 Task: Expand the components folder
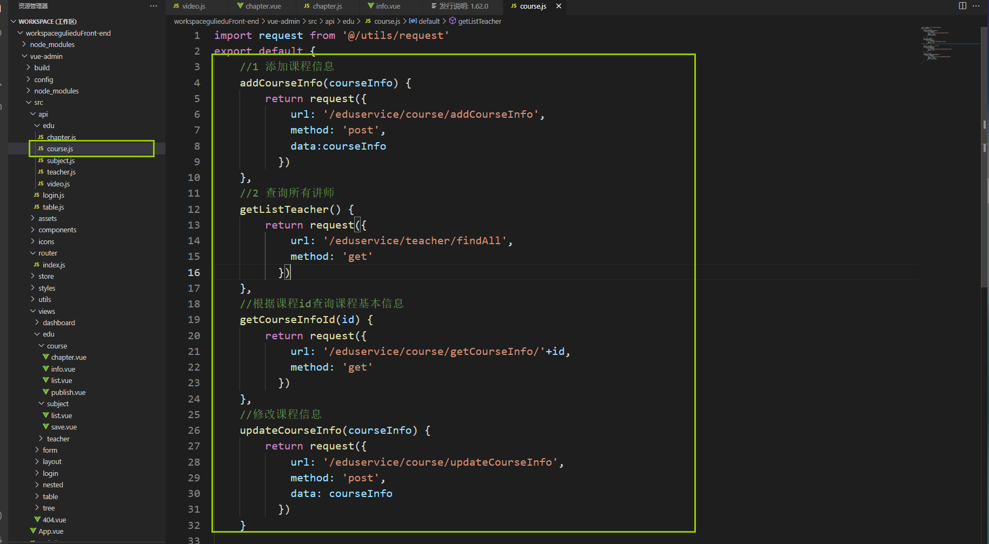(33, 230)
